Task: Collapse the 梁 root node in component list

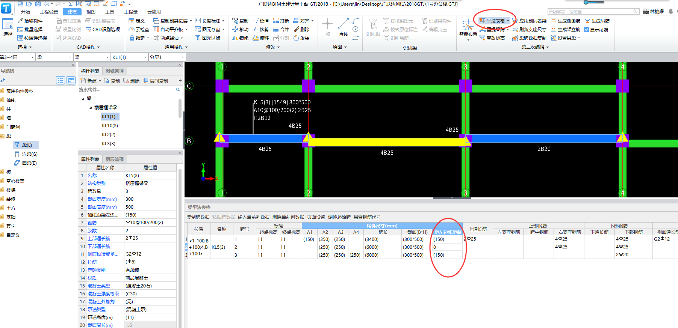Action: pyautogui.click(x=83, y=98)
